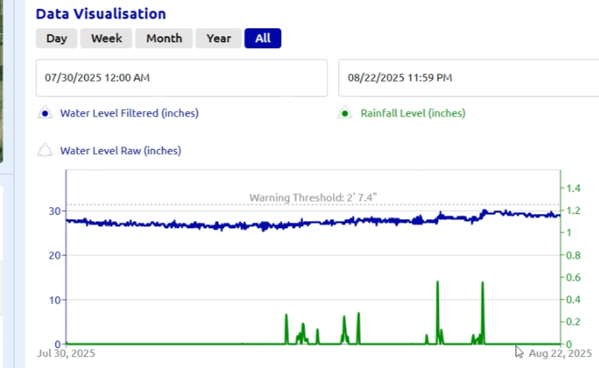Edit the end date 08/22/2025 field

[469, 78]
